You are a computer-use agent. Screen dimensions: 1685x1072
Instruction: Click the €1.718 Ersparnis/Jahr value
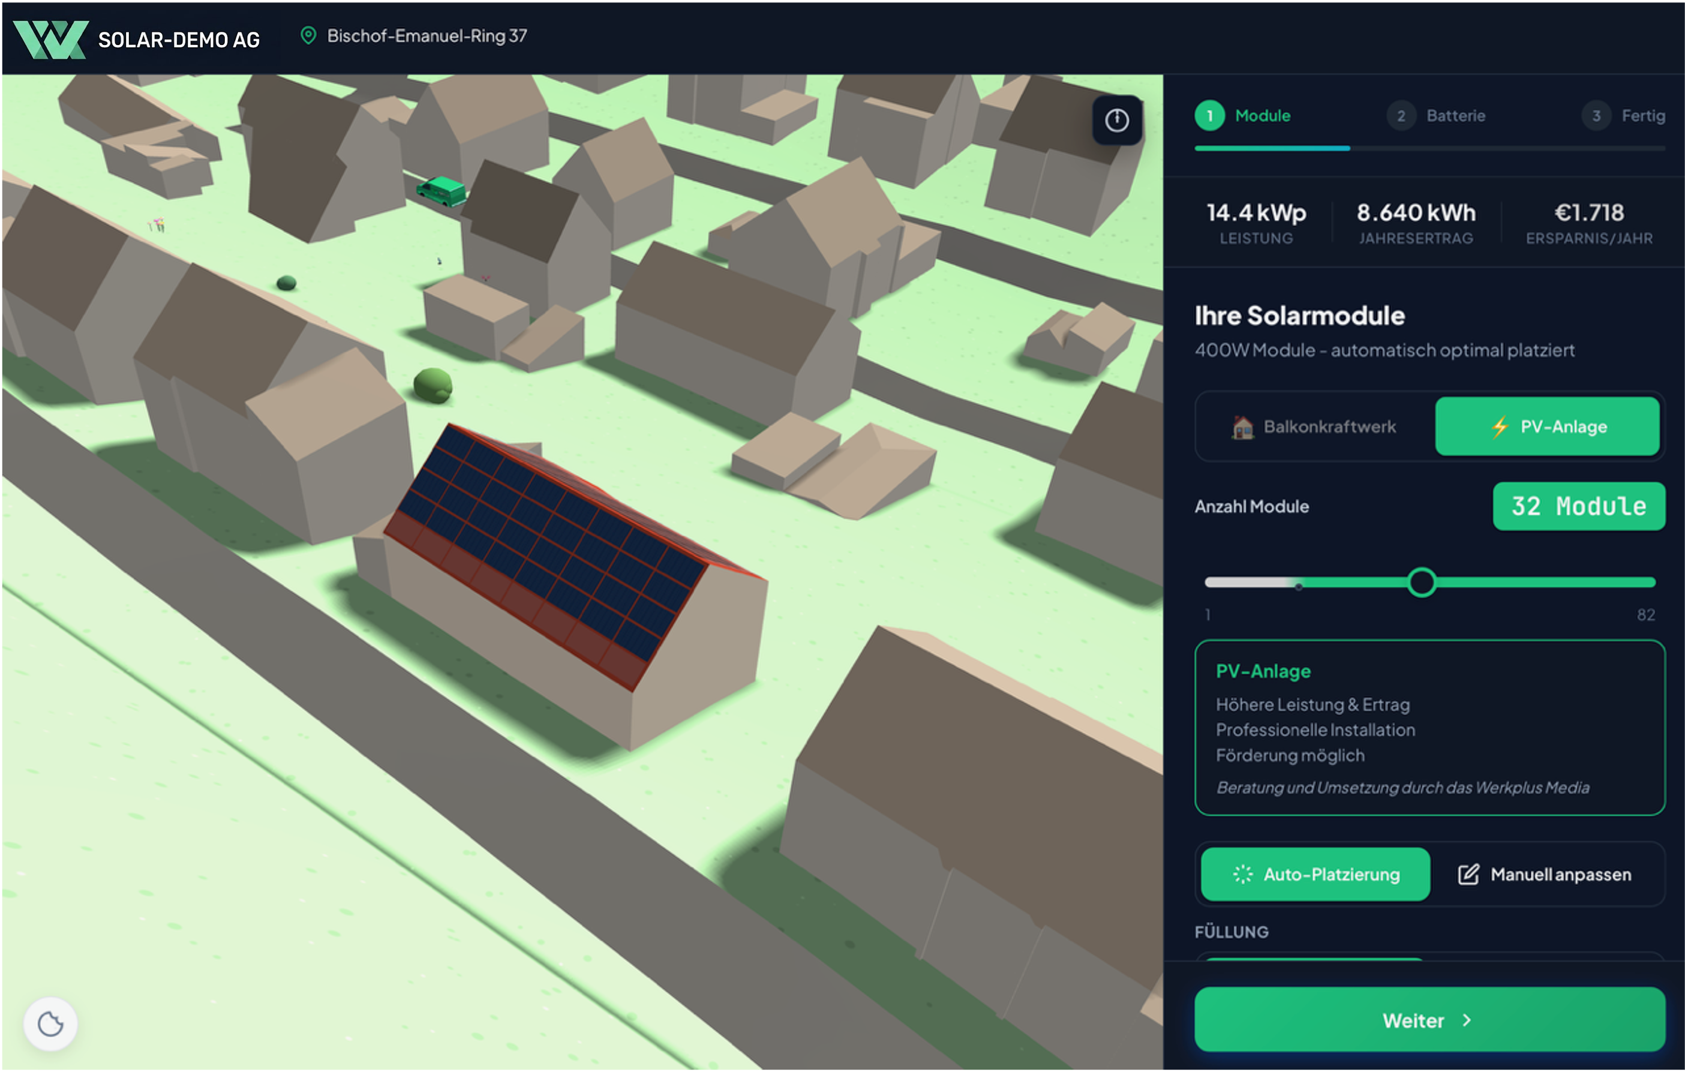1589,213
